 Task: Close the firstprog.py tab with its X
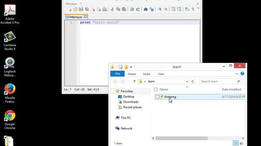(x=85, y=17)
